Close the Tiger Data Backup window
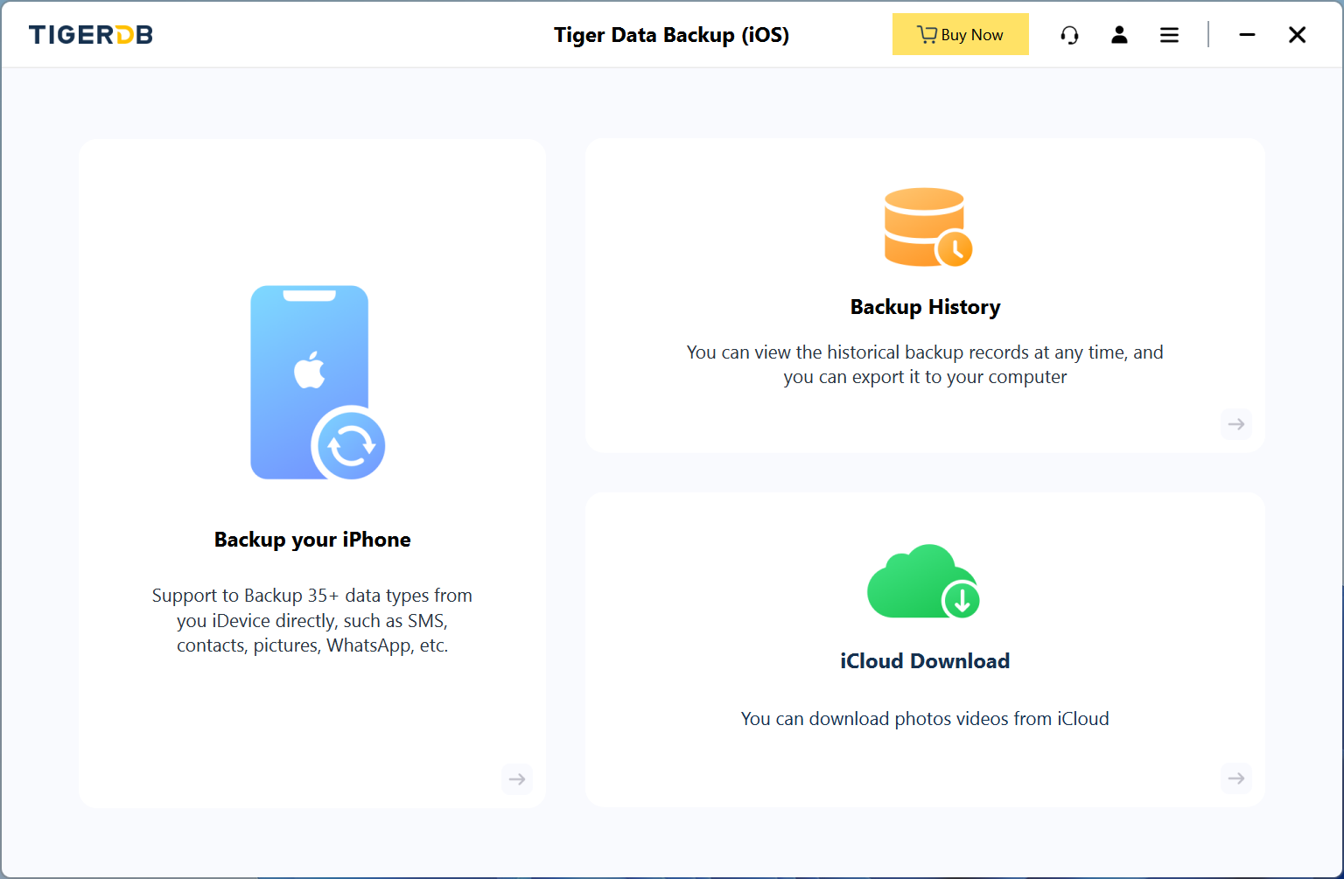Image resolution: width=1344 pixels, height=879 pixels. [1297, 35]
